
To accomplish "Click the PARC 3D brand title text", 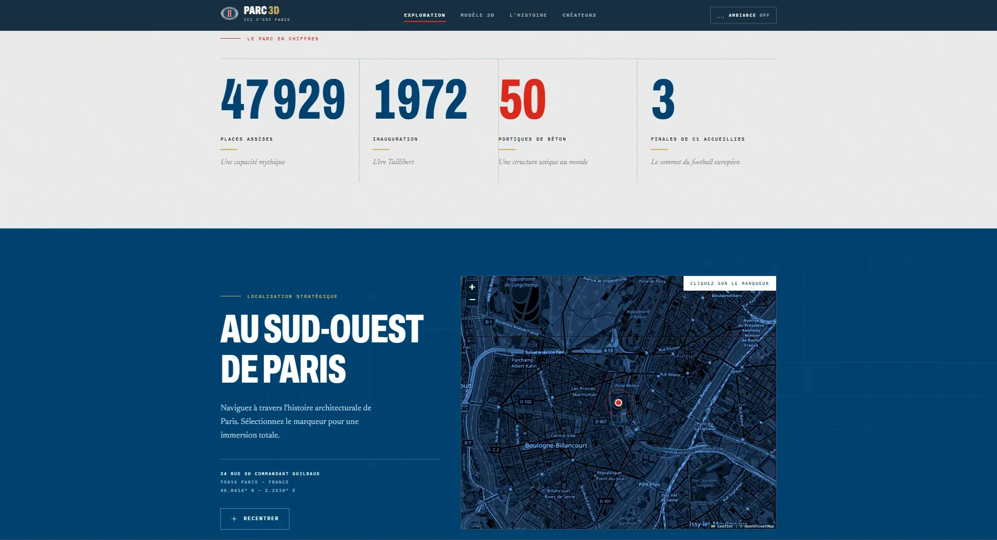I will click(261, 10).
